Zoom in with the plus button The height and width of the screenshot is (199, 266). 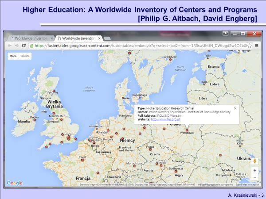[x=255, y=170]
